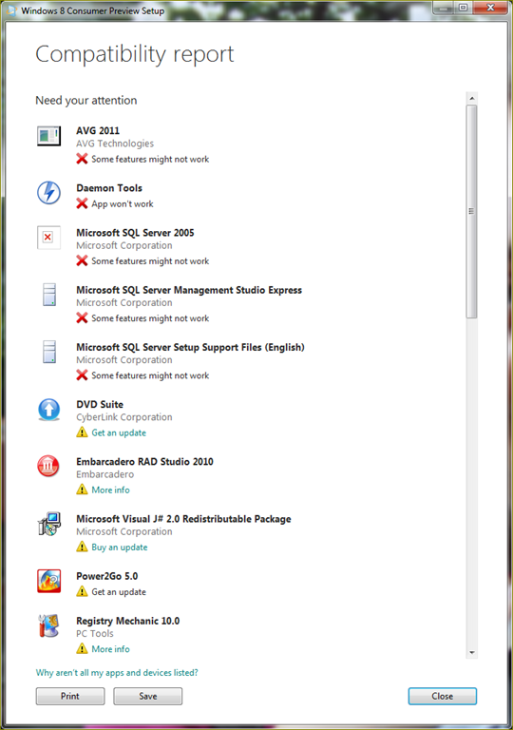Open More info for Registry Mechanic

pyautogui.click(x=110, y=649)
